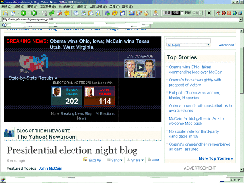The width and height of the screenshot is (244, 183).
Task: Expand the Send dropdown menu
Action: (x=121, y=160)
